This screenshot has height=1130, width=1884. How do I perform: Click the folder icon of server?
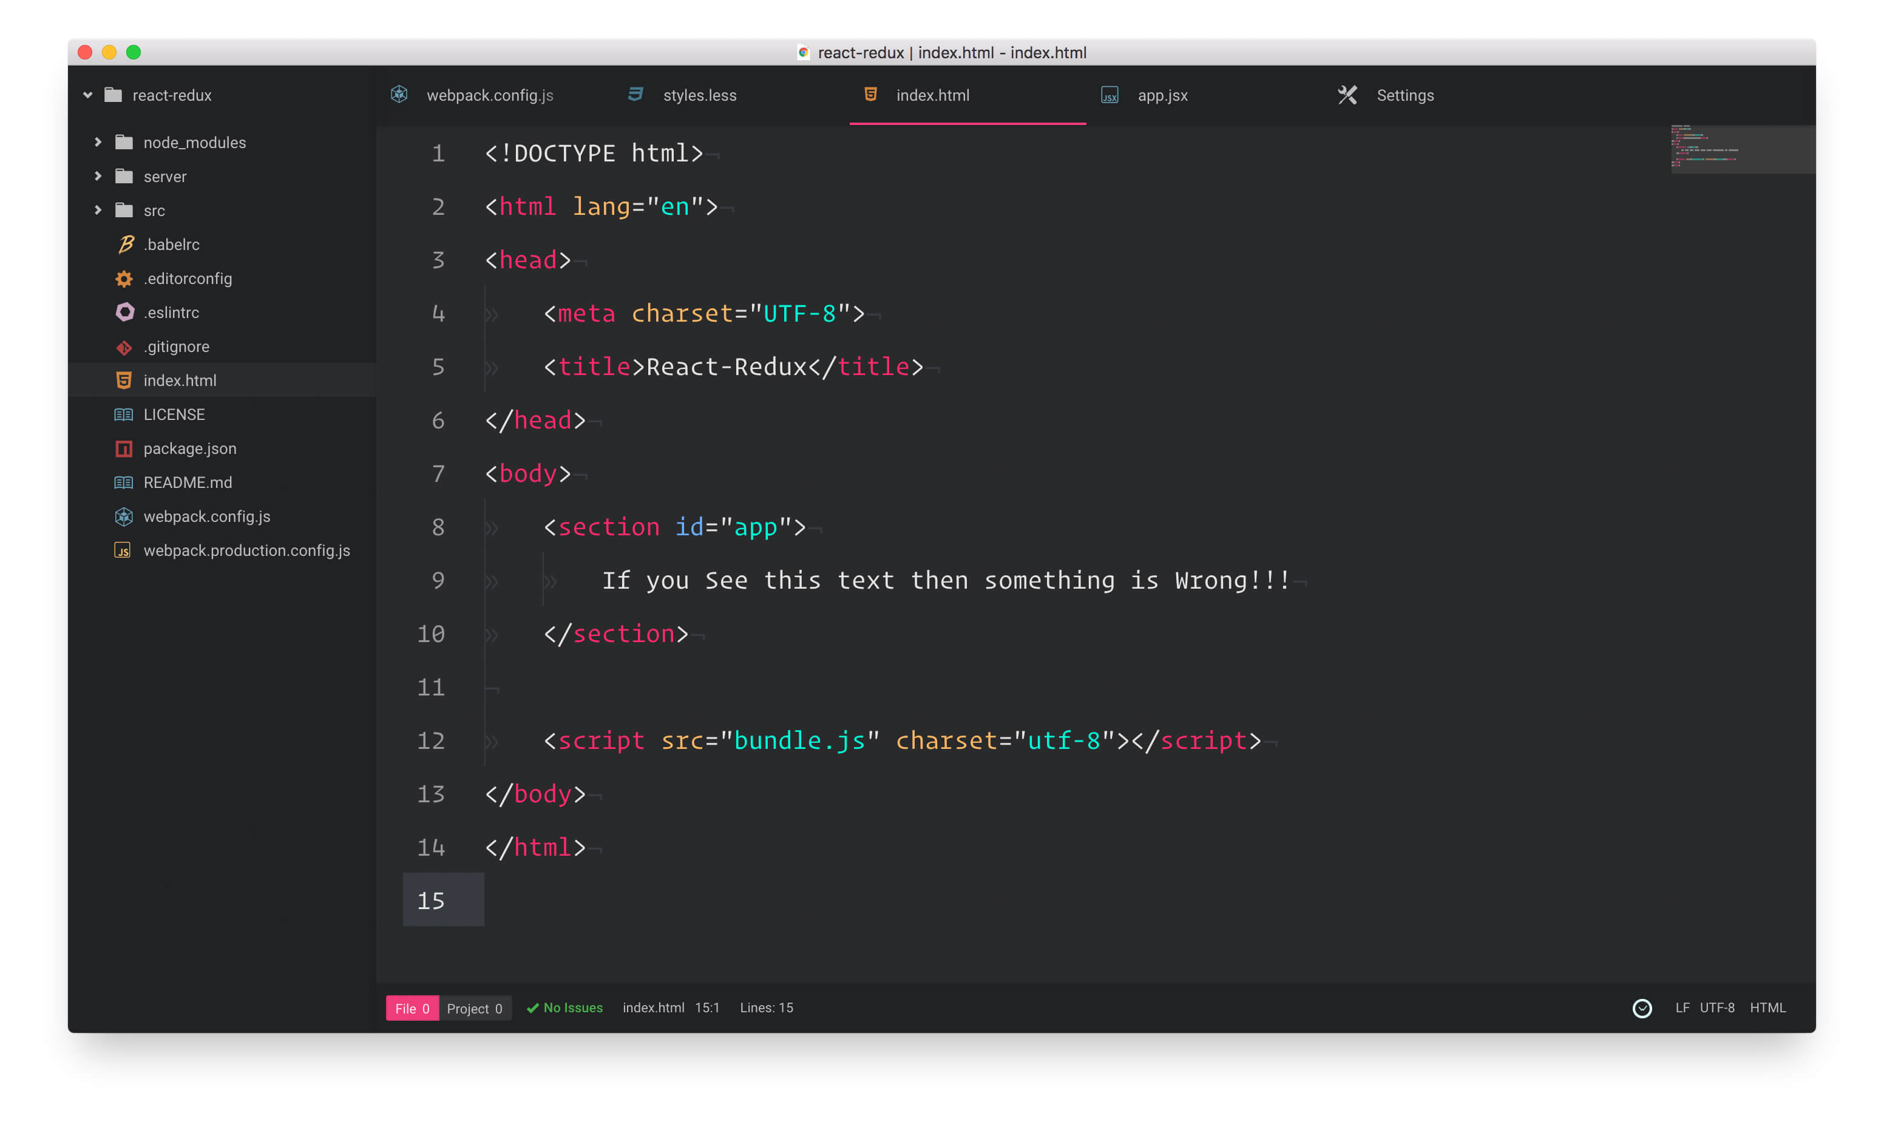click(124, 176)
